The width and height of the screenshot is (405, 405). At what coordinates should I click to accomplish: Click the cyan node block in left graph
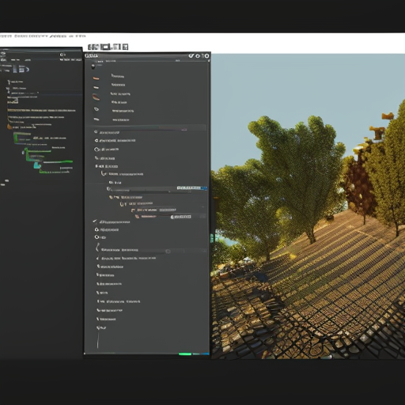tap(37, 165)
